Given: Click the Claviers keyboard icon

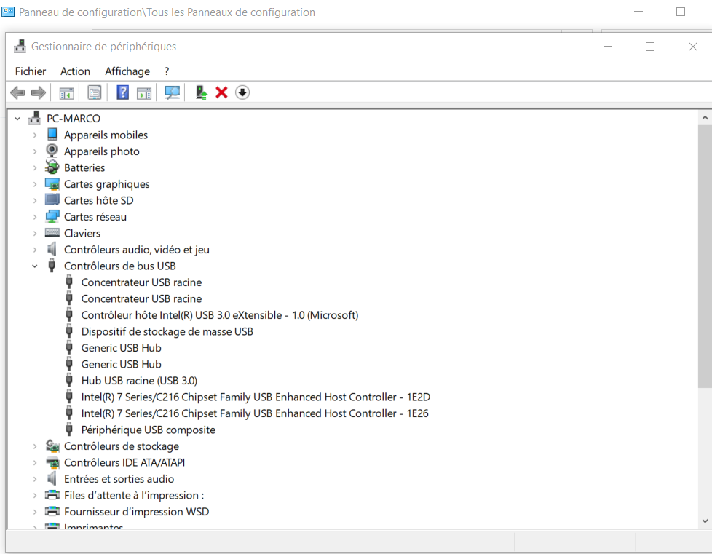Looking at the screenshot, I should point(52,233).
